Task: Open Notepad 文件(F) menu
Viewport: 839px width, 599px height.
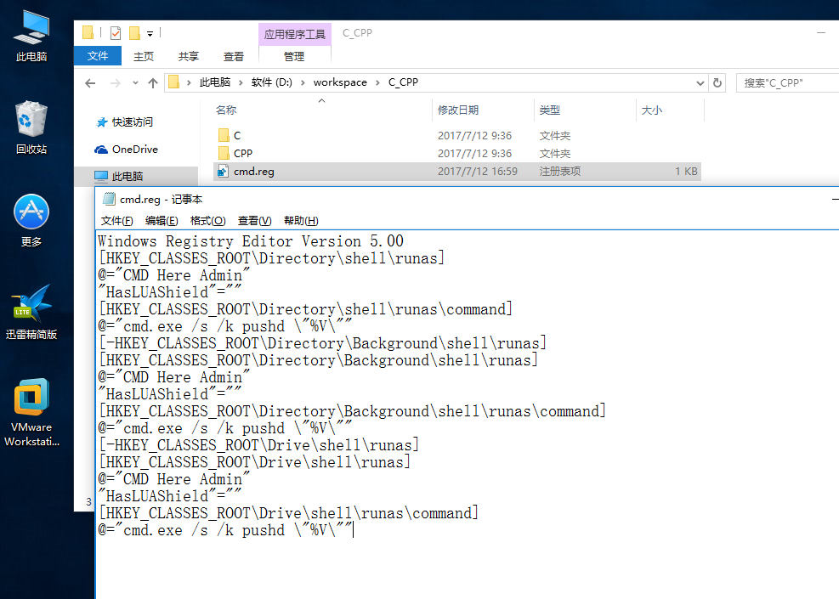Action: [116, 221]
